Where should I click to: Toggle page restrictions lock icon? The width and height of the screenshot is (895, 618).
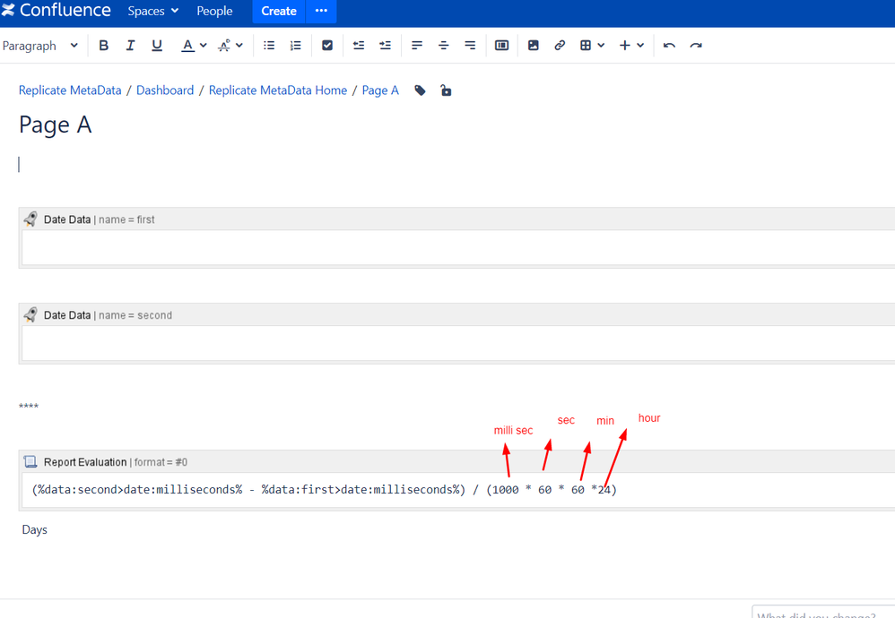click(446, 90)
